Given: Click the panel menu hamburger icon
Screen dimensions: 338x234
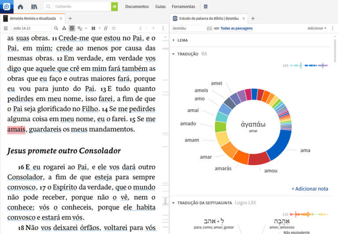Looking at the screenshot, I should (6, 28).
